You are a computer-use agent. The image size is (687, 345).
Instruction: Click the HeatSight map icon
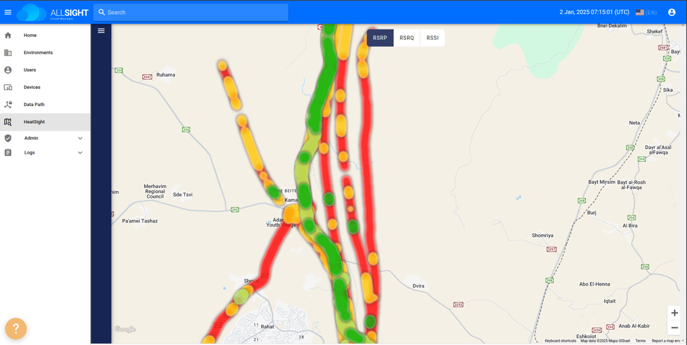(8, 122)
